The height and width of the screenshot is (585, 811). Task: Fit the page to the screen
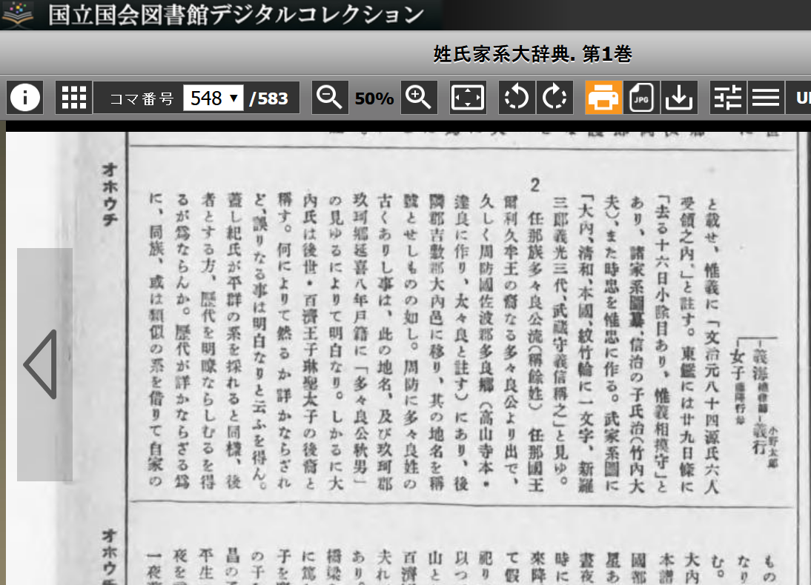pos(468,98)
